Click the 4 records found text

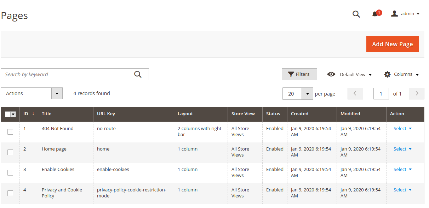click(x=92, y=93)
